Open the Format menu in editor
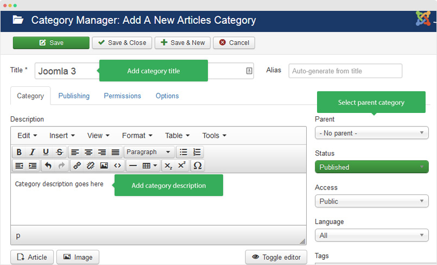The image size is (437, 265). (137, 136)
